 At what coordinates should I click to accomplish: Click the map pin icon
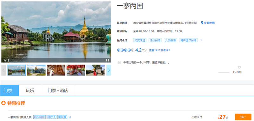pyautogui.click(x=202, y=23)
